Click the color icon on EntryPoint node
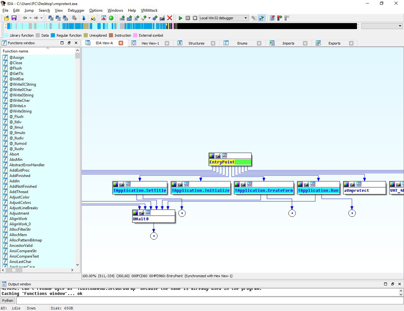404x311 pixels. (212, 156)
